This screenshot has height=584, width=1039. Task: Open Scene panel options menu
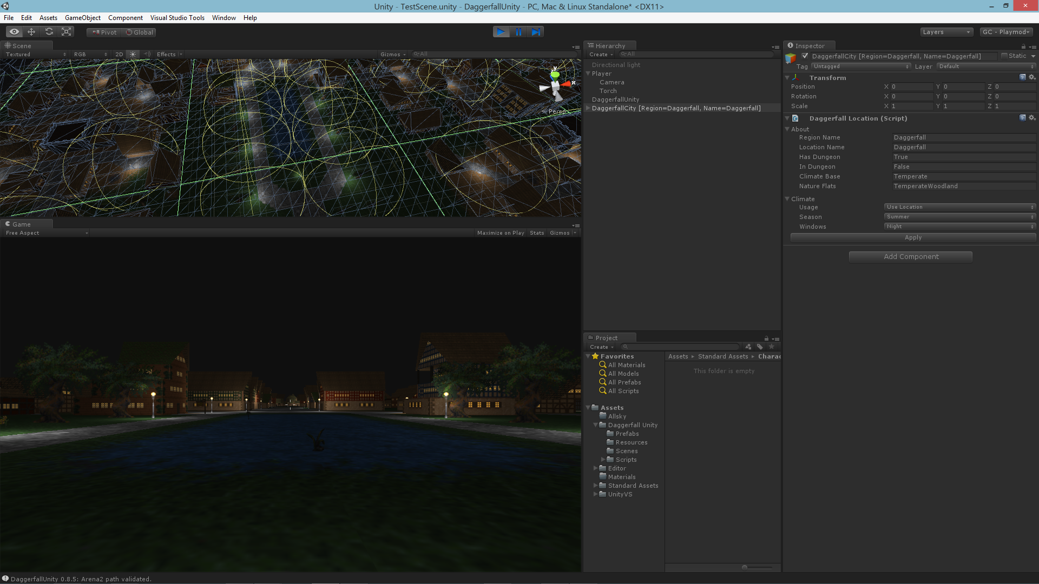click(576, 47)
